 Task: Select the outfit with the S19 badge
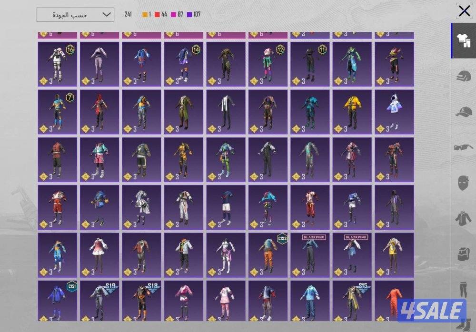(99, 301)
